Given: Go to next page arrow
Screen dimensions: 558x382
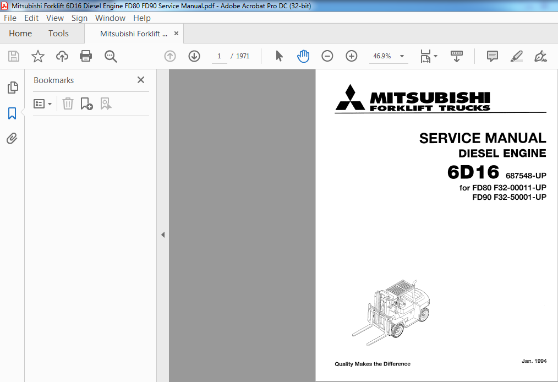Looking at the screenshot, I should [x=194, y=56].
